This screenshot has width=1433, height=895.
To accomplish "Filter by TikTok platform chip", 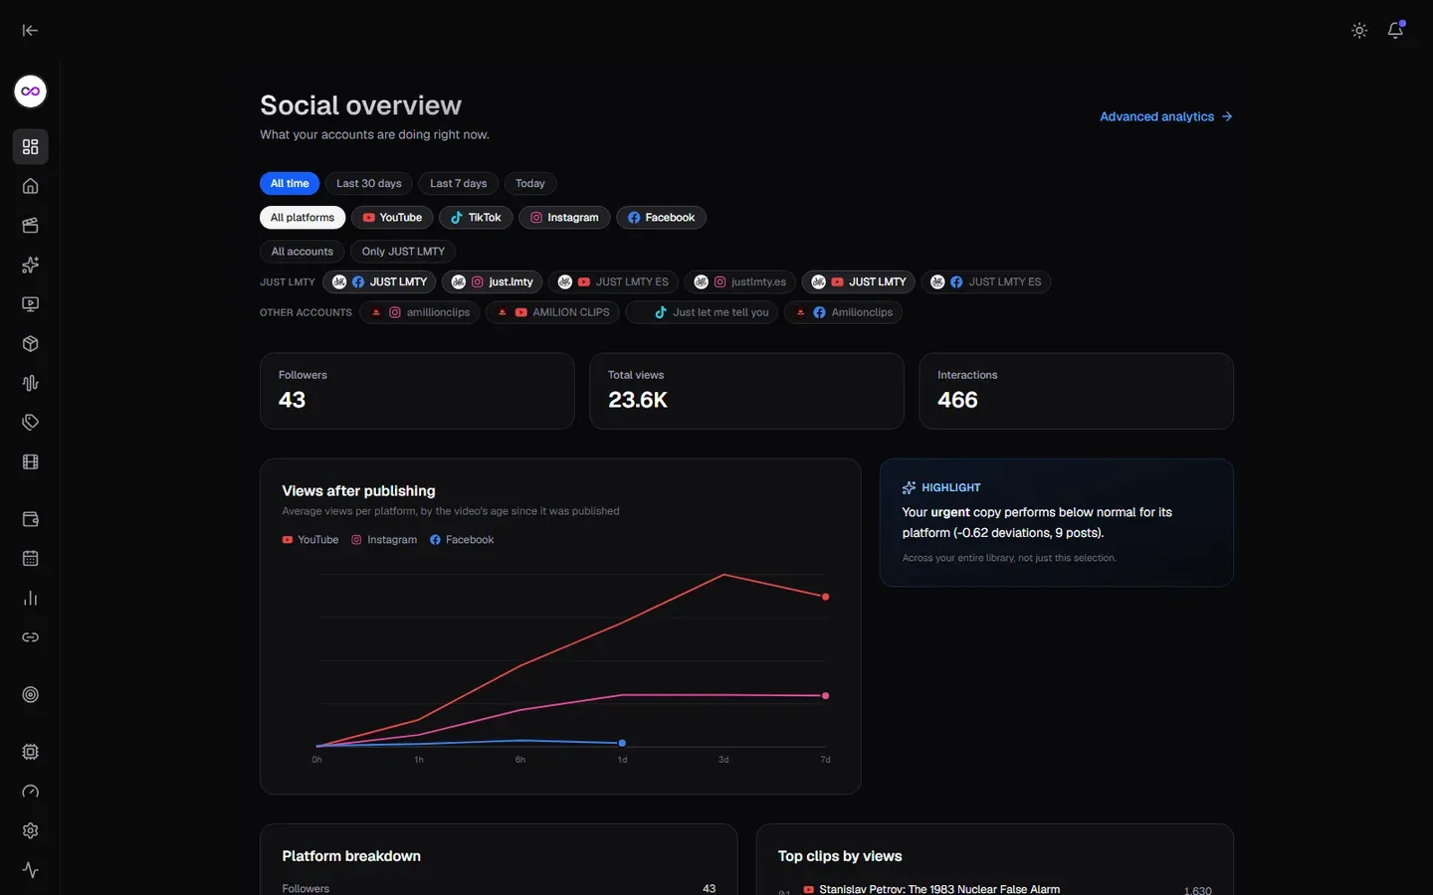I will pos(476,218).
